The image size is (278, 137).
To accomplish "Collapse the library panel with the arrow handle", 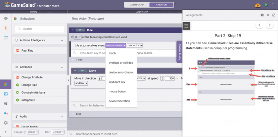I will tap(68, 80).
